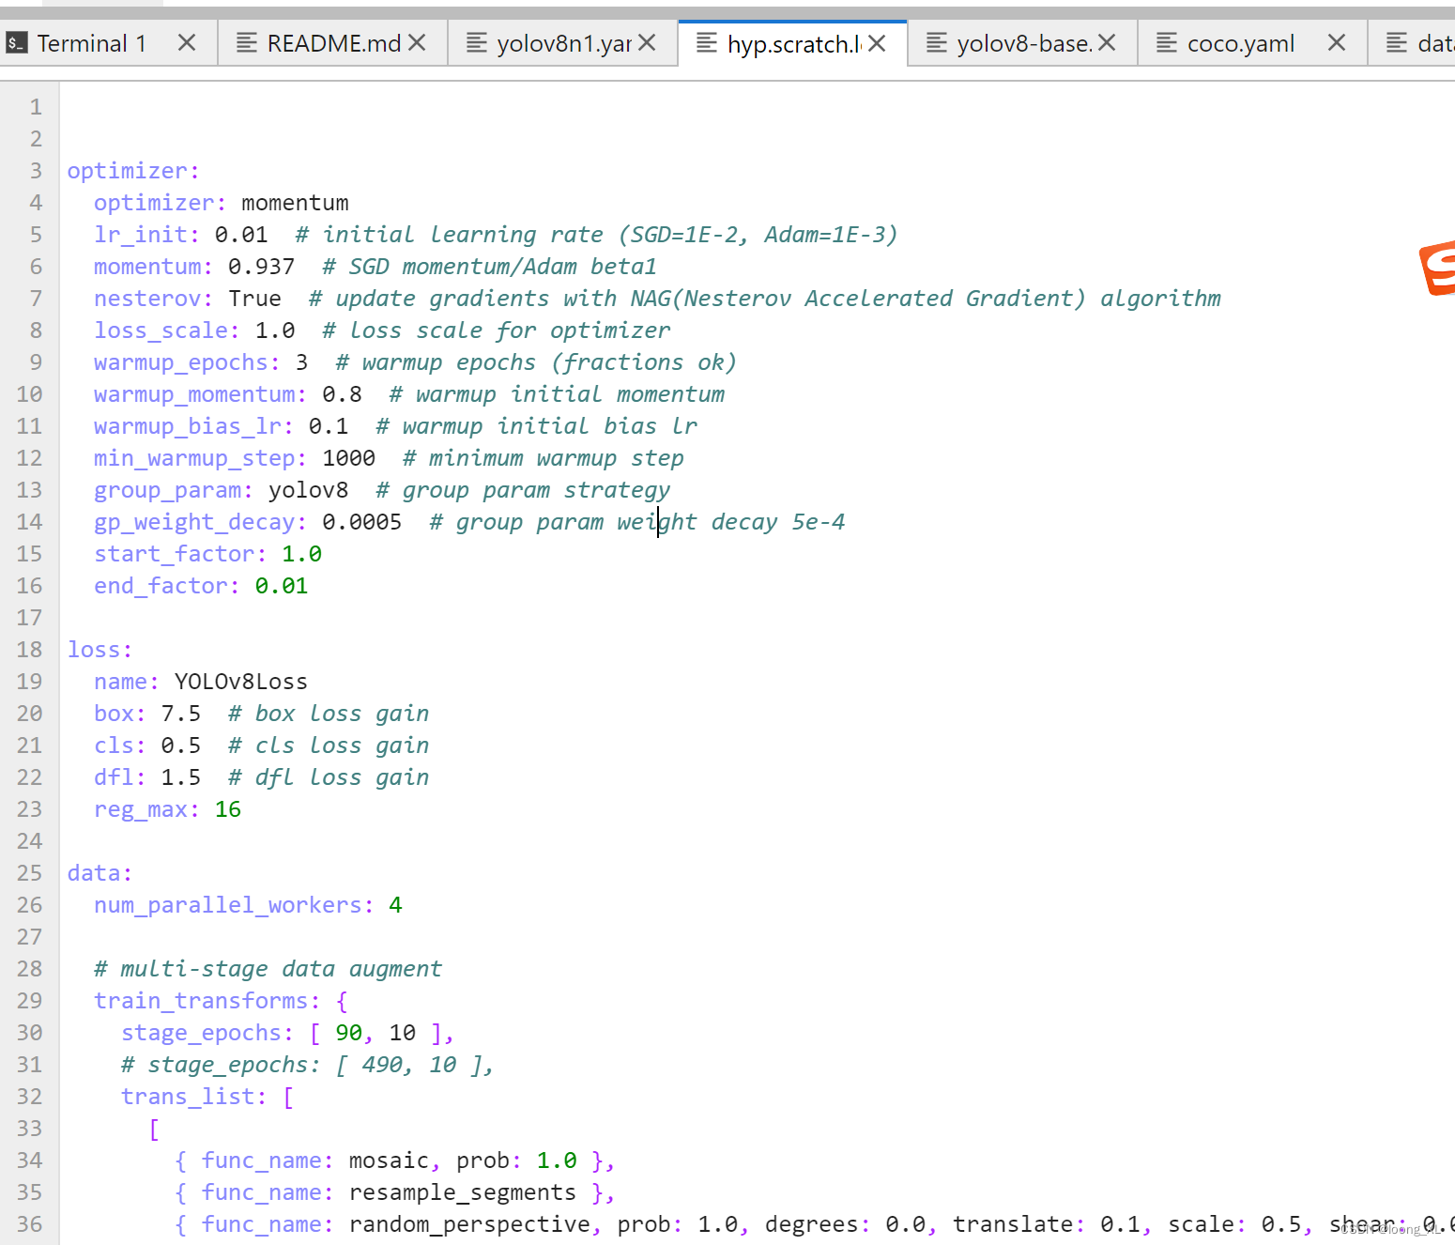This screenshot has height=1245, width=1455.
Task: Click the file icon on yolov8-base tab
Action: coord(936,43)
